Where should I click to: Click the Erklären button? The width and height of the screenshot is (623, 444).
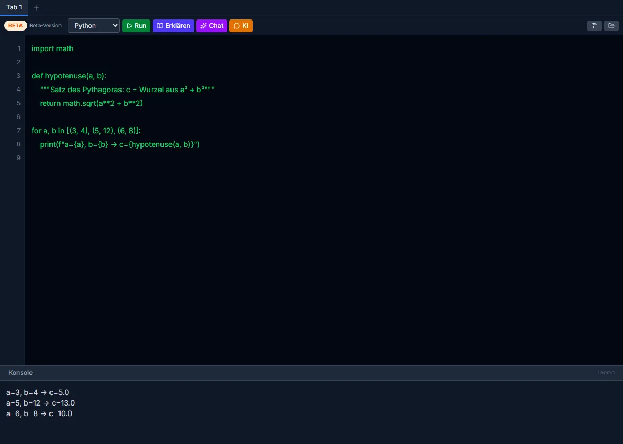(x=173, y=26)
